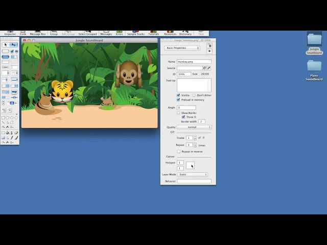This screenshot has height=245, width=327.
Task: Uncheck the Visible checkbox
Action: (178, 95)
